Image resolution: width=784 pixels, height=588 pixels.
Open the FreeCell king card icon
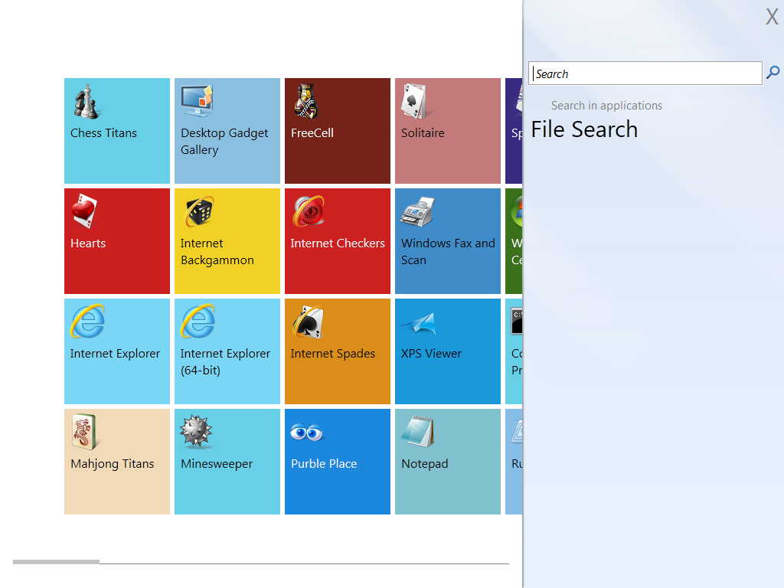point(306,102)
